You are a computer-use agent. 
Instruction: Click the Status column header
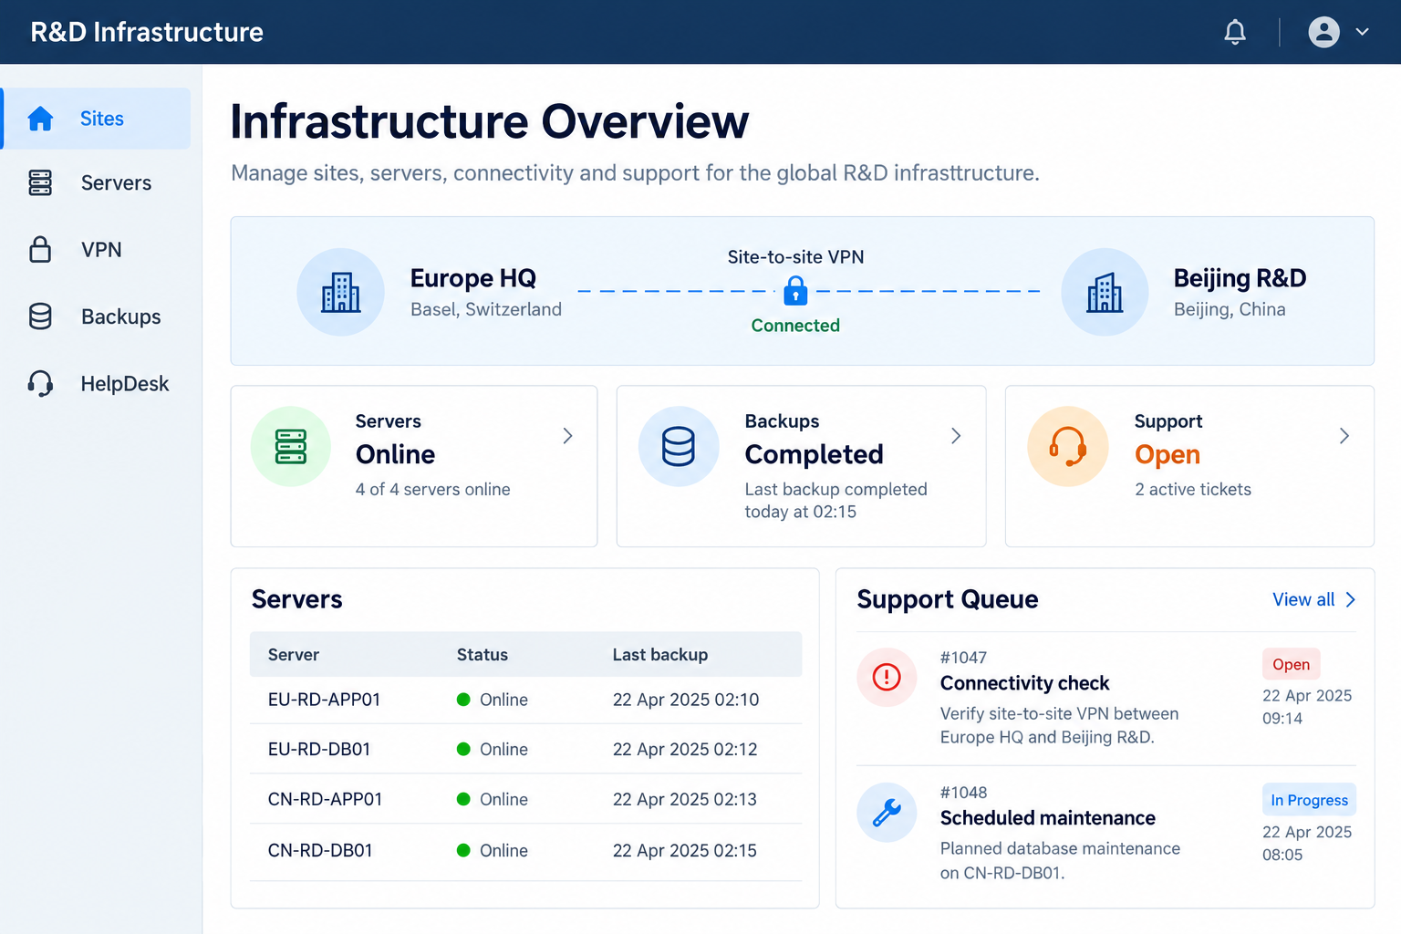pos(483,655)
